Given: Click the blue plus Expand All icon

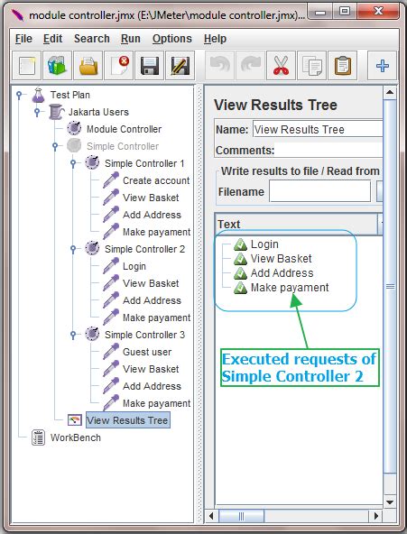Looking at the screenshot, I should click(x=382, y=66).
